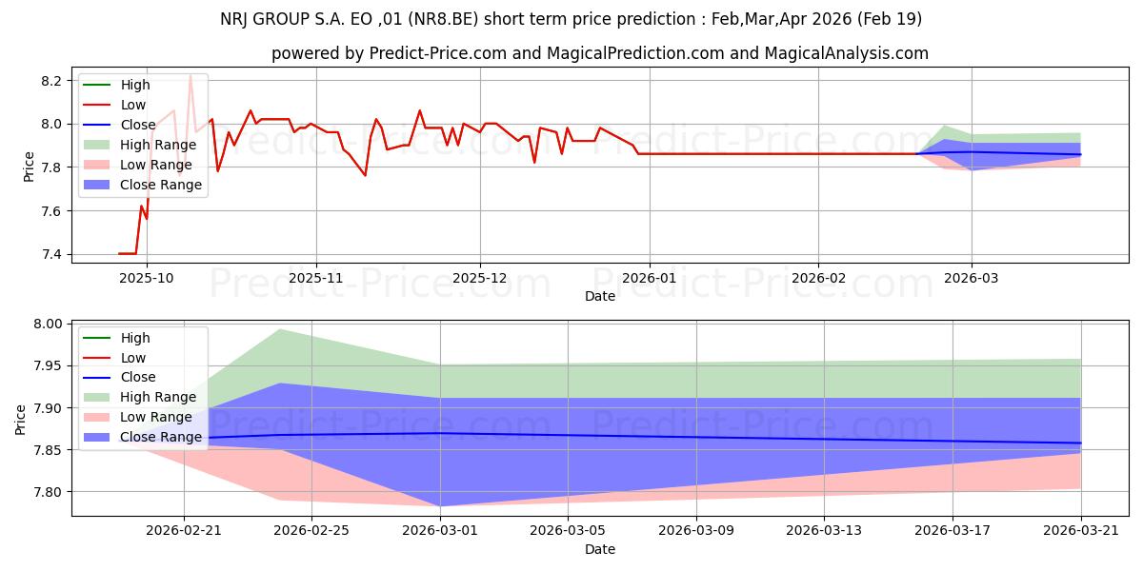Viewport: 1143px width, 571px height.
Task: Click the blue Close legend line in top chart
Action: point(98,126)
